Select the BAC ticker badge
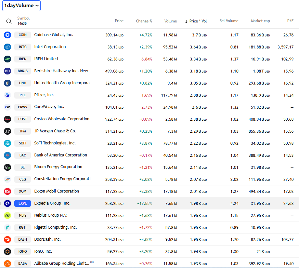The image size is (299, 268). (x=22, y=155)
